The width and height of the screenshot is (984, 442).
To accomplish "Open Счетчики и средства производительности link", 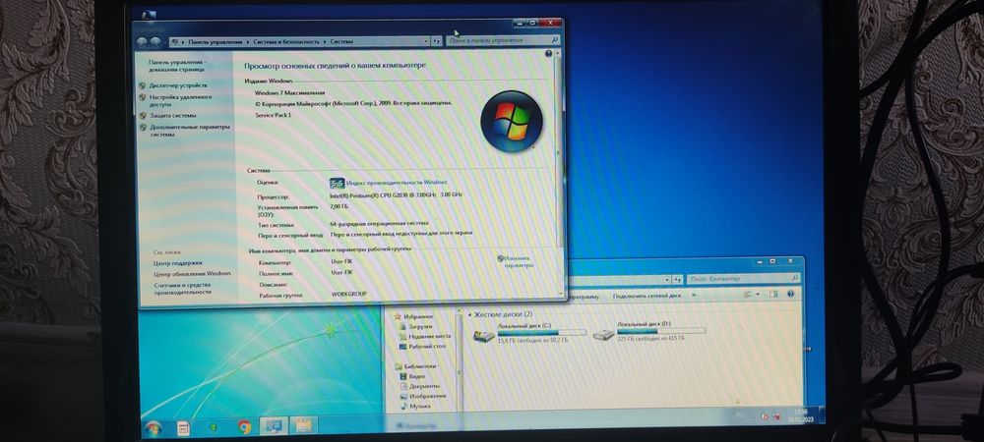I will [x=183, y=289].
